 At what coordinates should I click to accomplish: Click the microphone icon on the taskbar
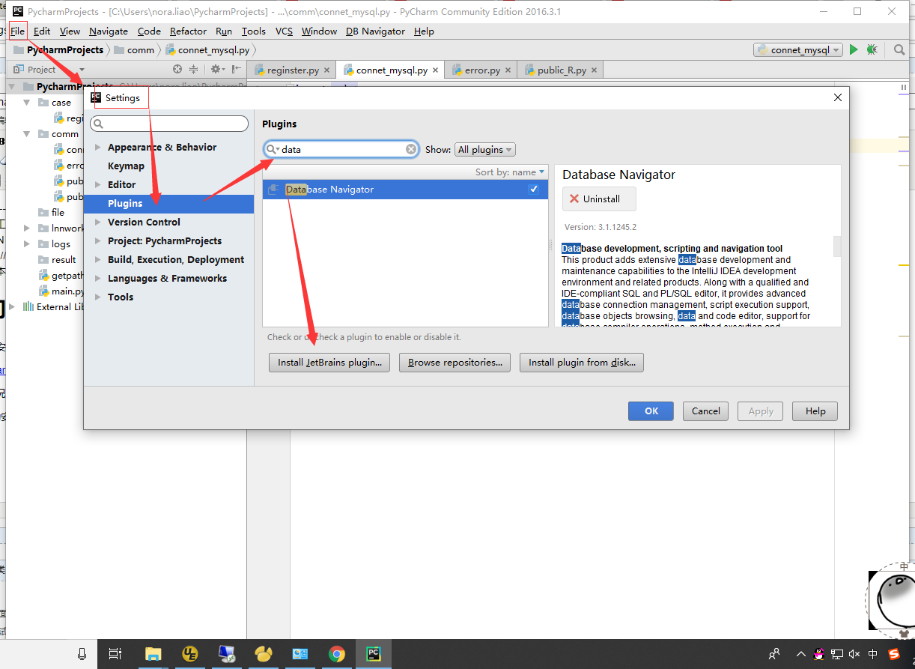tap(82, 654)
